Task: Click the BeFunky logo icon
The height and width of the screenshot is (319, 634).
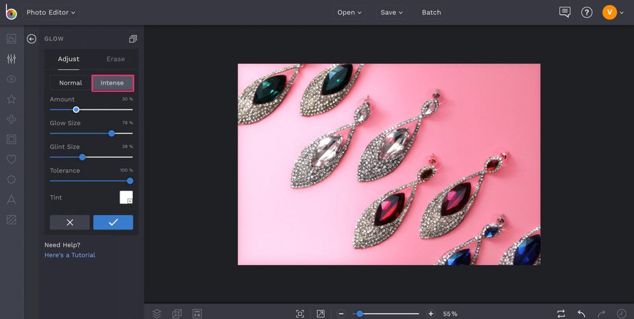Action: click(11, 13)
